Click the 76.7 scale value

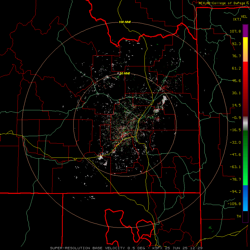pos(236,56)
